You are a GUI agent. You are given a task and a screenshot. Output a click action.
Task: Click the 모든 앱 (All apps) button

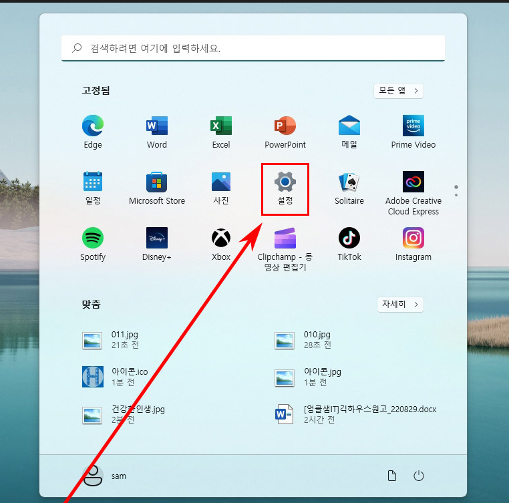(x=398, y=91)
